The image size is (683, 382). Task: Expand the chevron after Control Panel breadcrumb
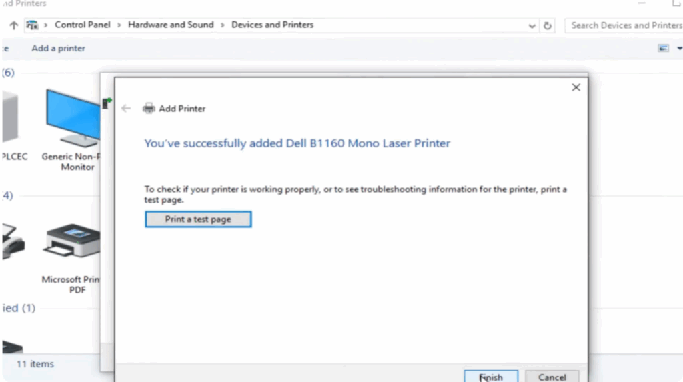(119, 25)
